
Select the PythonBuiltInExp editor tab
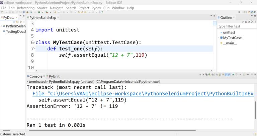(42, 17)
